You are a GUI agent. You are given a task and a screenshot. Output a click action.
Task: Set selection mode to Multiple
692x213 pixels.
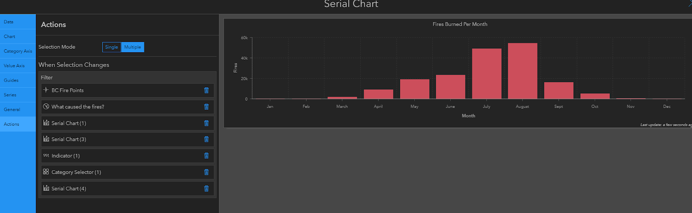click(x=132, y=47)
